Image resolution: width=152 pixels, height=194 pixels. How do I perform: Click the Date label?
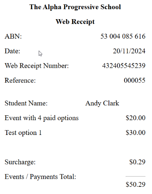(x=12, y=51)
